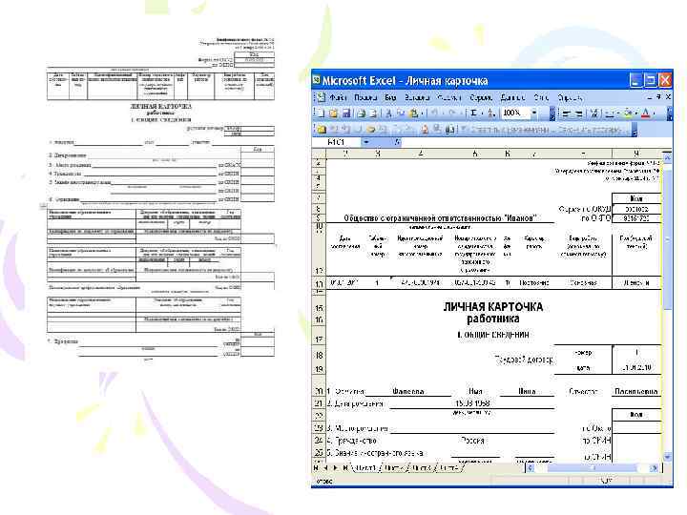Viewport: 687px width, 515px height.
Task: Click vertical scrollbar down arrow
Action: [x=667, y=457]
